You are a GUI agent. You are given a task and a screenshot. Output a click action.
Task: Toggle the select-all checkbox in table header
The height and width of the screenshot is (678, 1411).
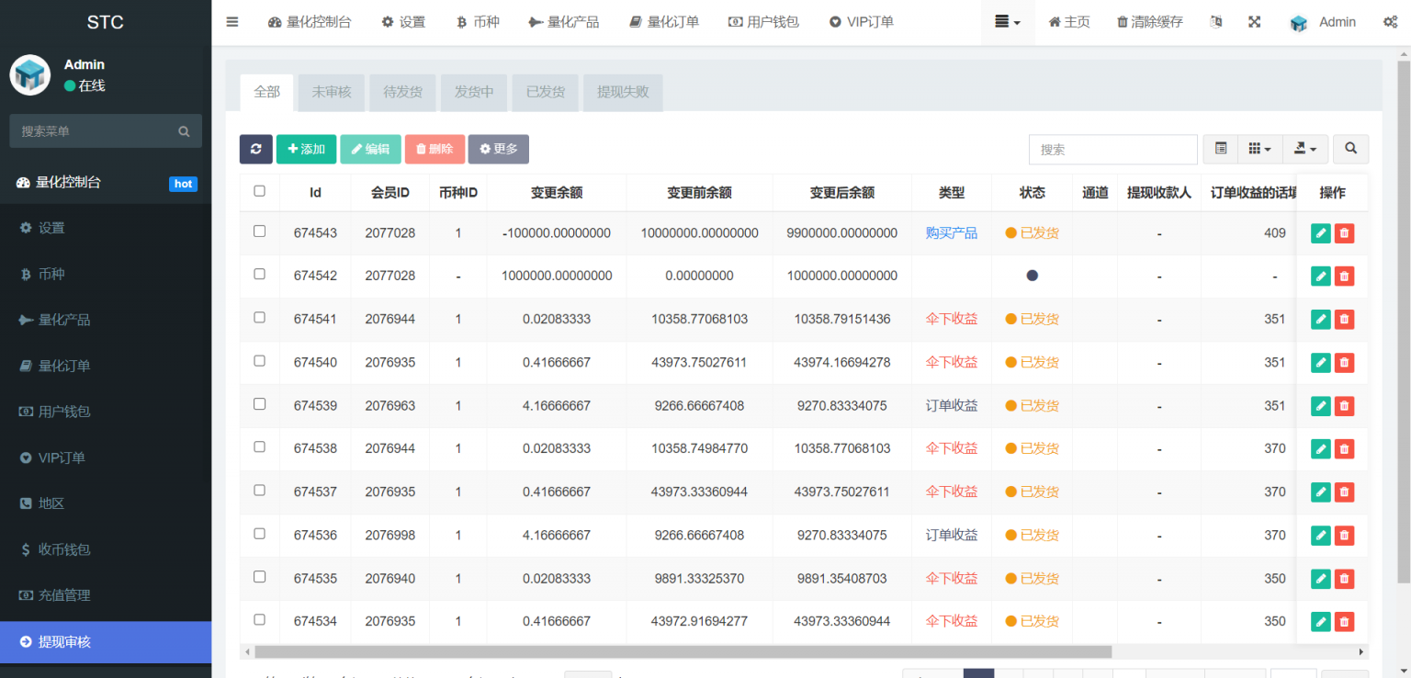tap(259, 191)
